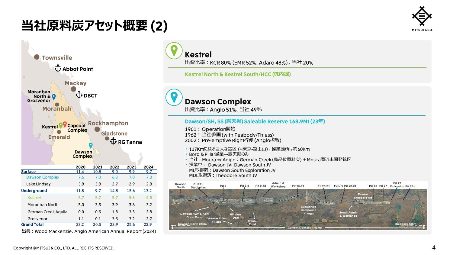Click the Gladstone city dot
The height and width of the screenshot is (255, 453).
[x=107, y=139]
